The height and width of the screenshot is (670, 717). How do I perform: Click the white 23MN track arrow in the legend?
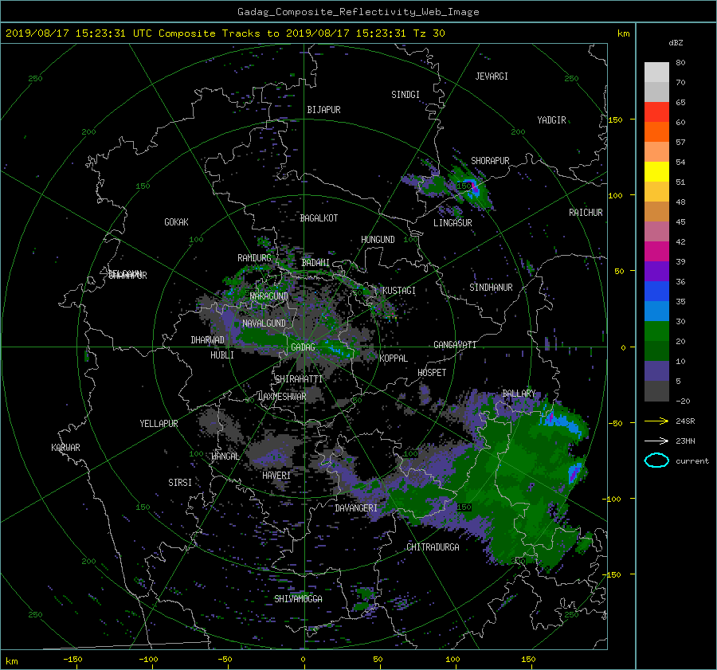(656, 441)
